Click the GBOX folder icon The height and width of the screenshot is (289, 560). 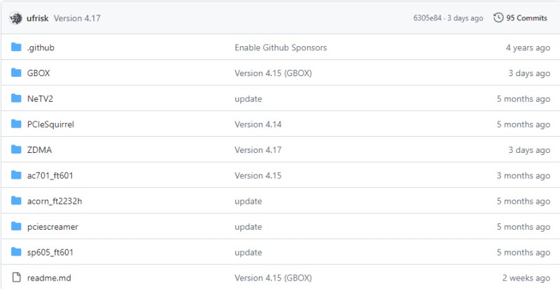tap(17, 73)
